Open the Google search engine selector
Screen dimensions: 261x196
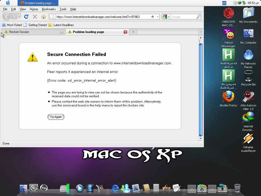[166, 17]
